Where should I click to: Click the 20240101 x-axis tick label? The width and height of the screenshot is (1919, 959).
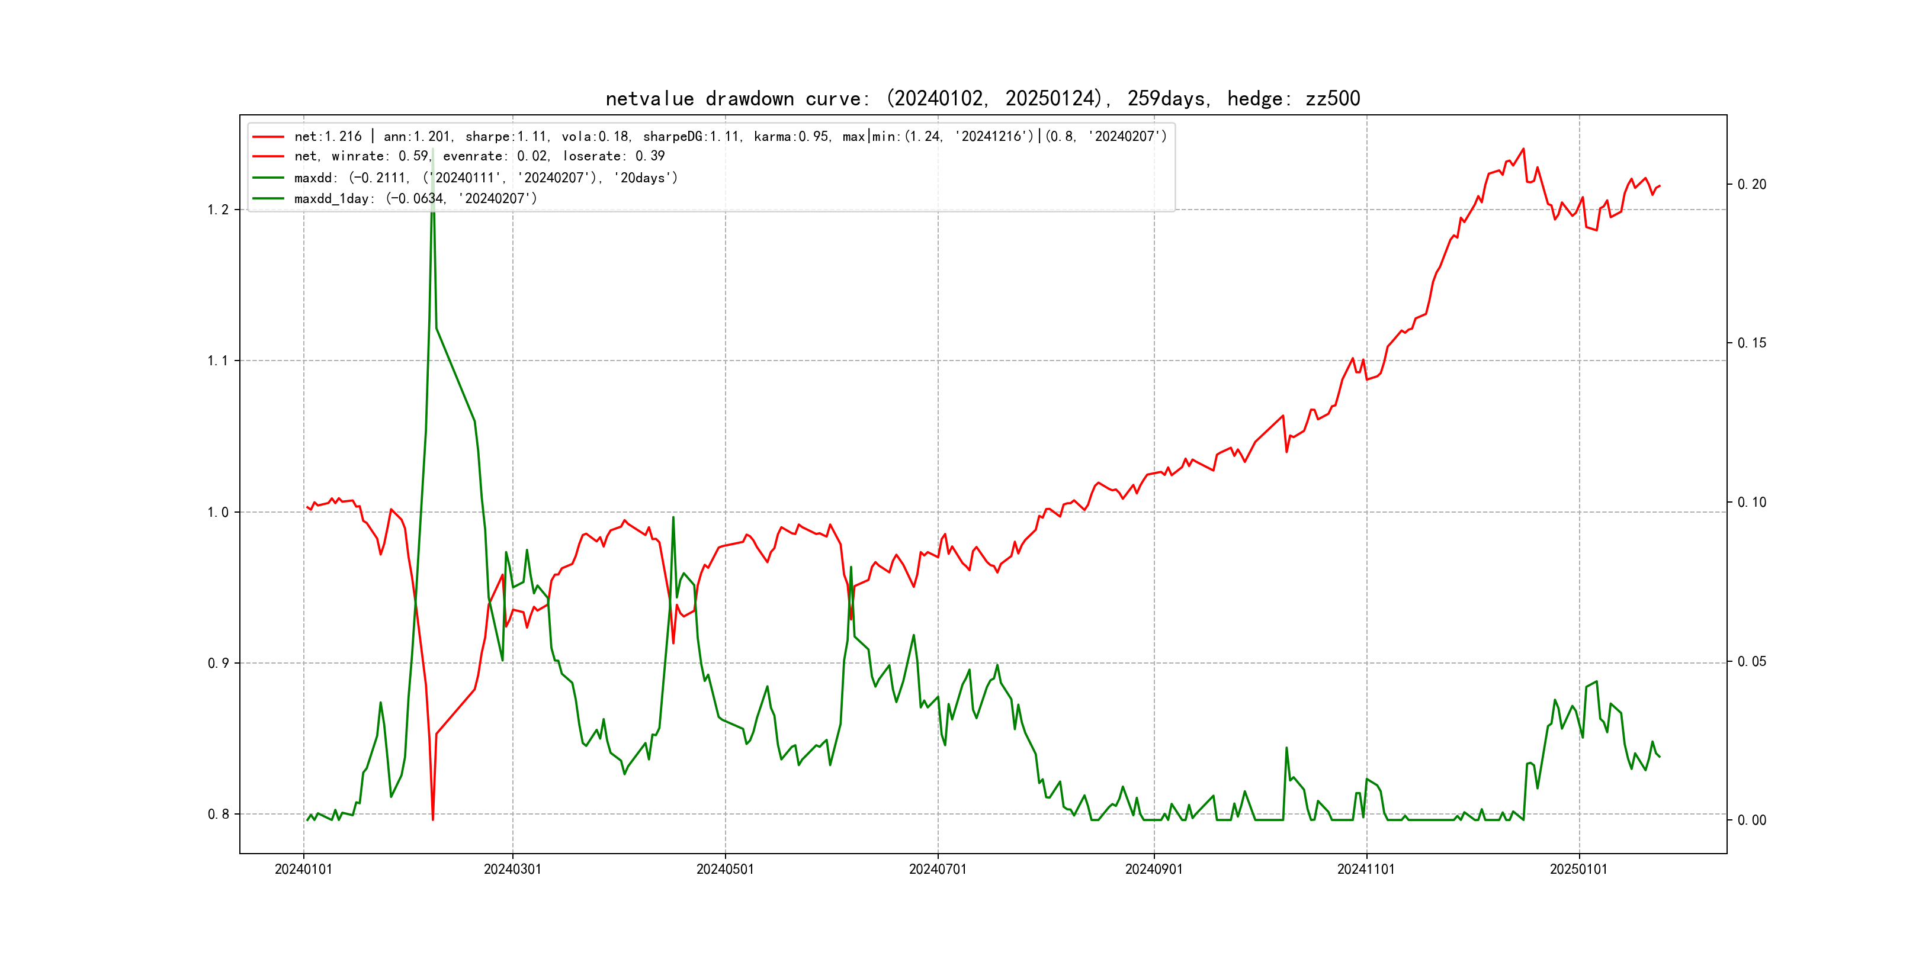[x=303, y=870]
